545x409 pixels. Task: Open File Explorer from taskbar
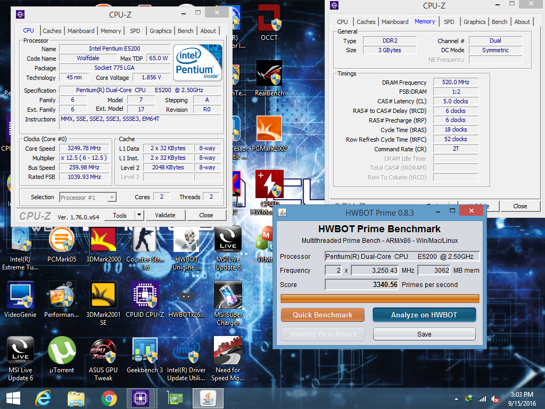(x=76, y=398)
